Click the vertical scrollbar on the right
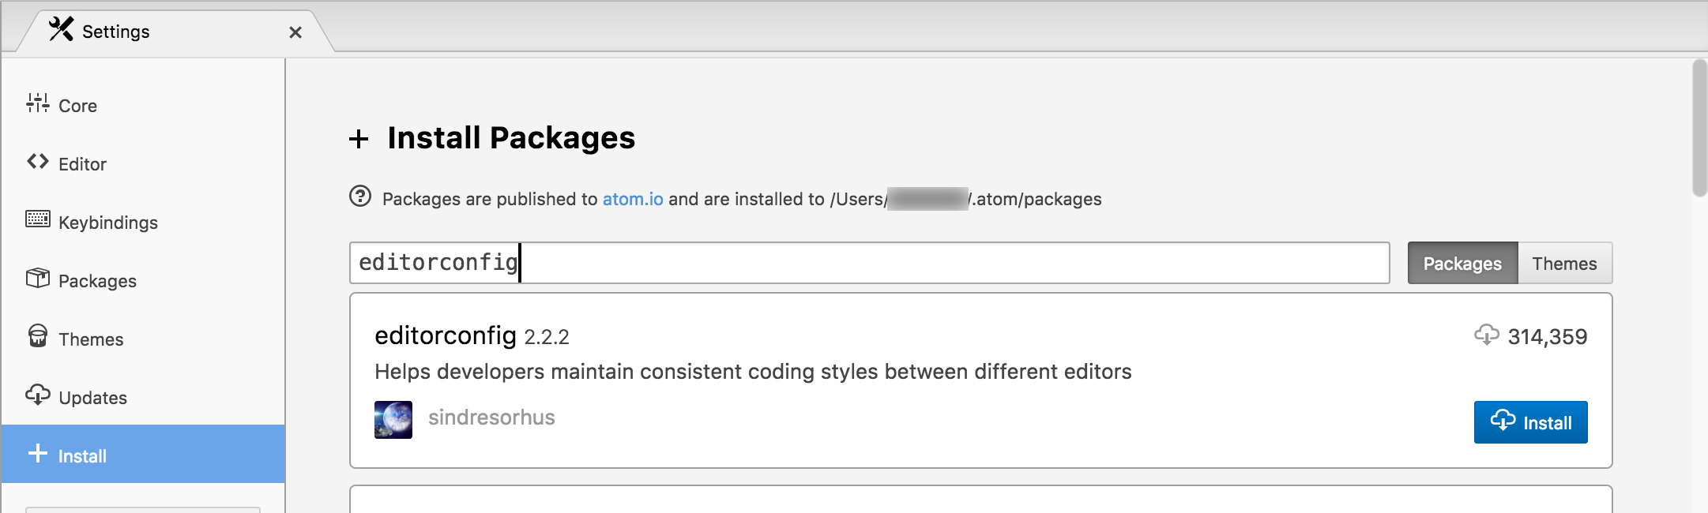1708x513 pixels. (x=1699, y=128)
